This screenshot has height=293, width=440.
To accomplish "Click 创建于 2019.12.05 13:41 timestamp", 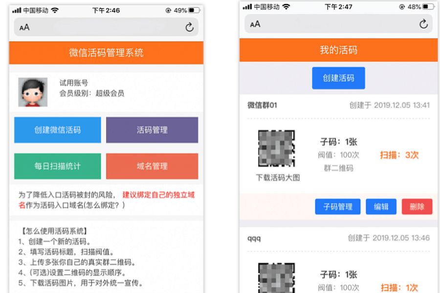I will (x=390, y=105).
